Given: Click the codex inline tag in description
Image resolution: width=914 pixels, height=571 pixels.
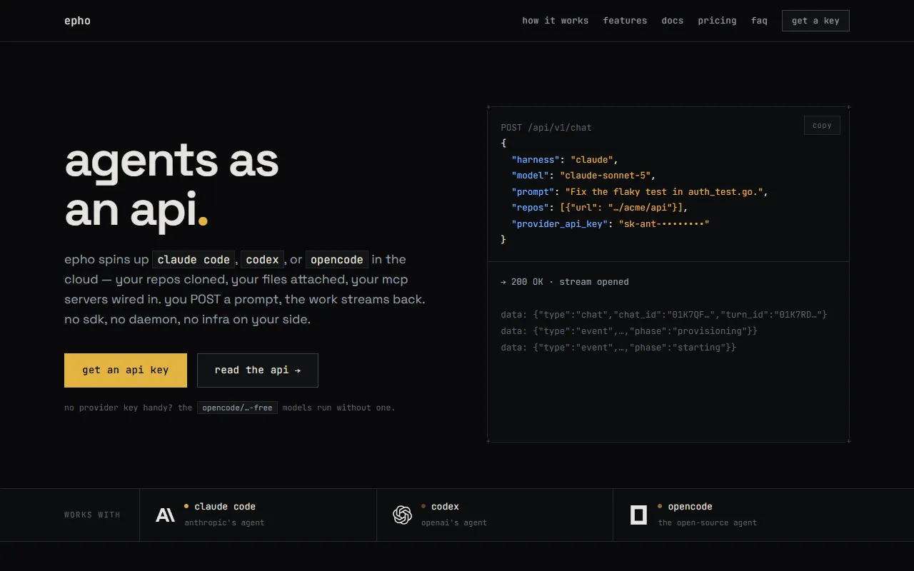Looking at the screenshot, I should coord(262,260).
